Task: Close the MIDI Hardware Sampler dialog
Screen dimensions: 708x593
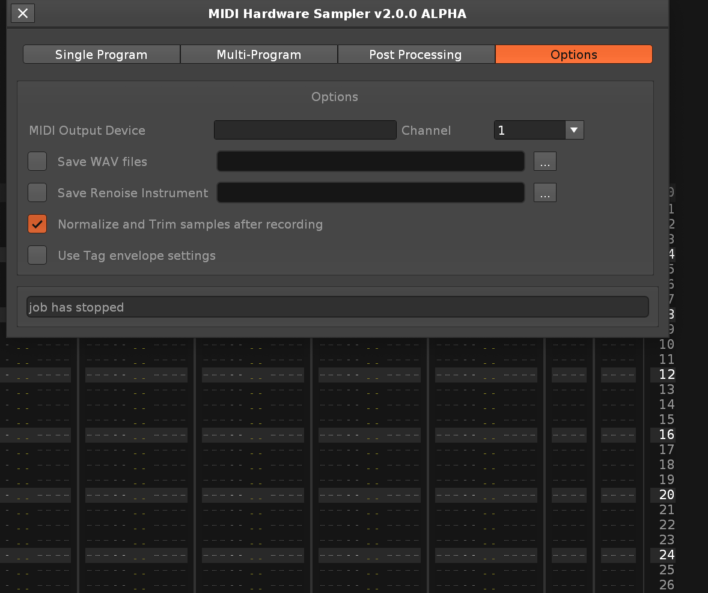Action: [x=23, y=13]
